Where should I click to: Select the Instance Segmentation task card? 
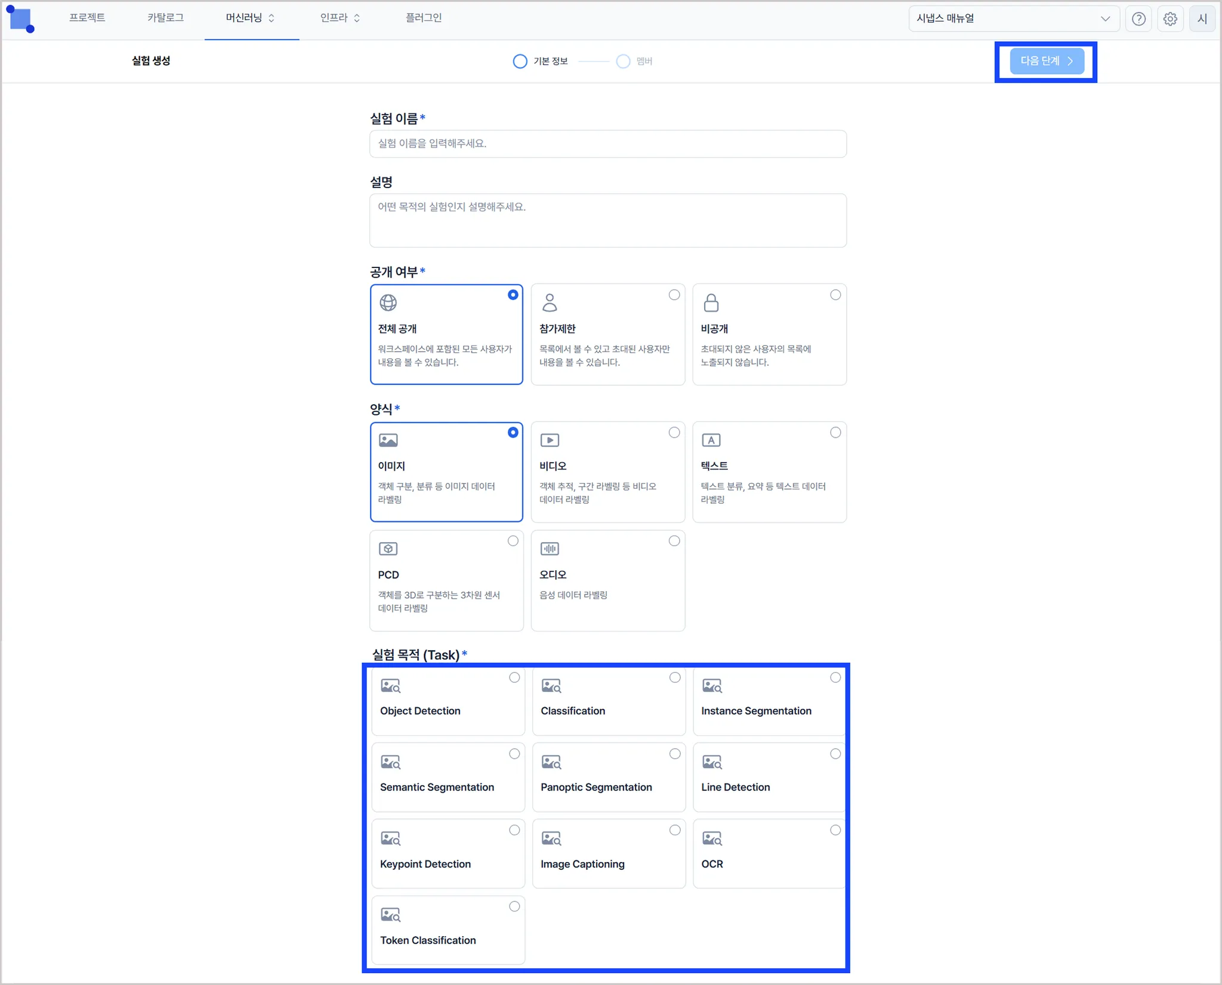769,701
